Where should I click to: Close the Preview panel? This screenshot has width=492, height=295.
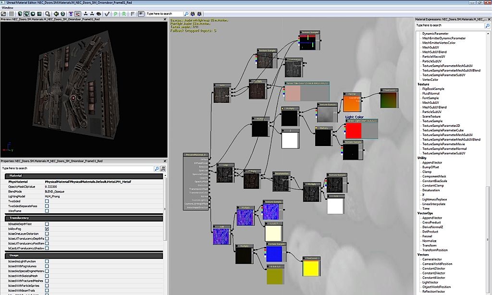(x=165, y=19)
